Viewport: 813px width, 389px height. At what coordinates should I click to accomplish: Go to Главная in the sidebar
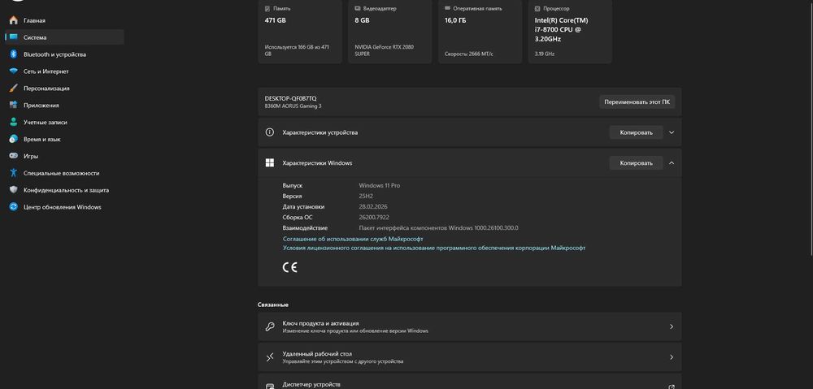(x=34, y=20)
